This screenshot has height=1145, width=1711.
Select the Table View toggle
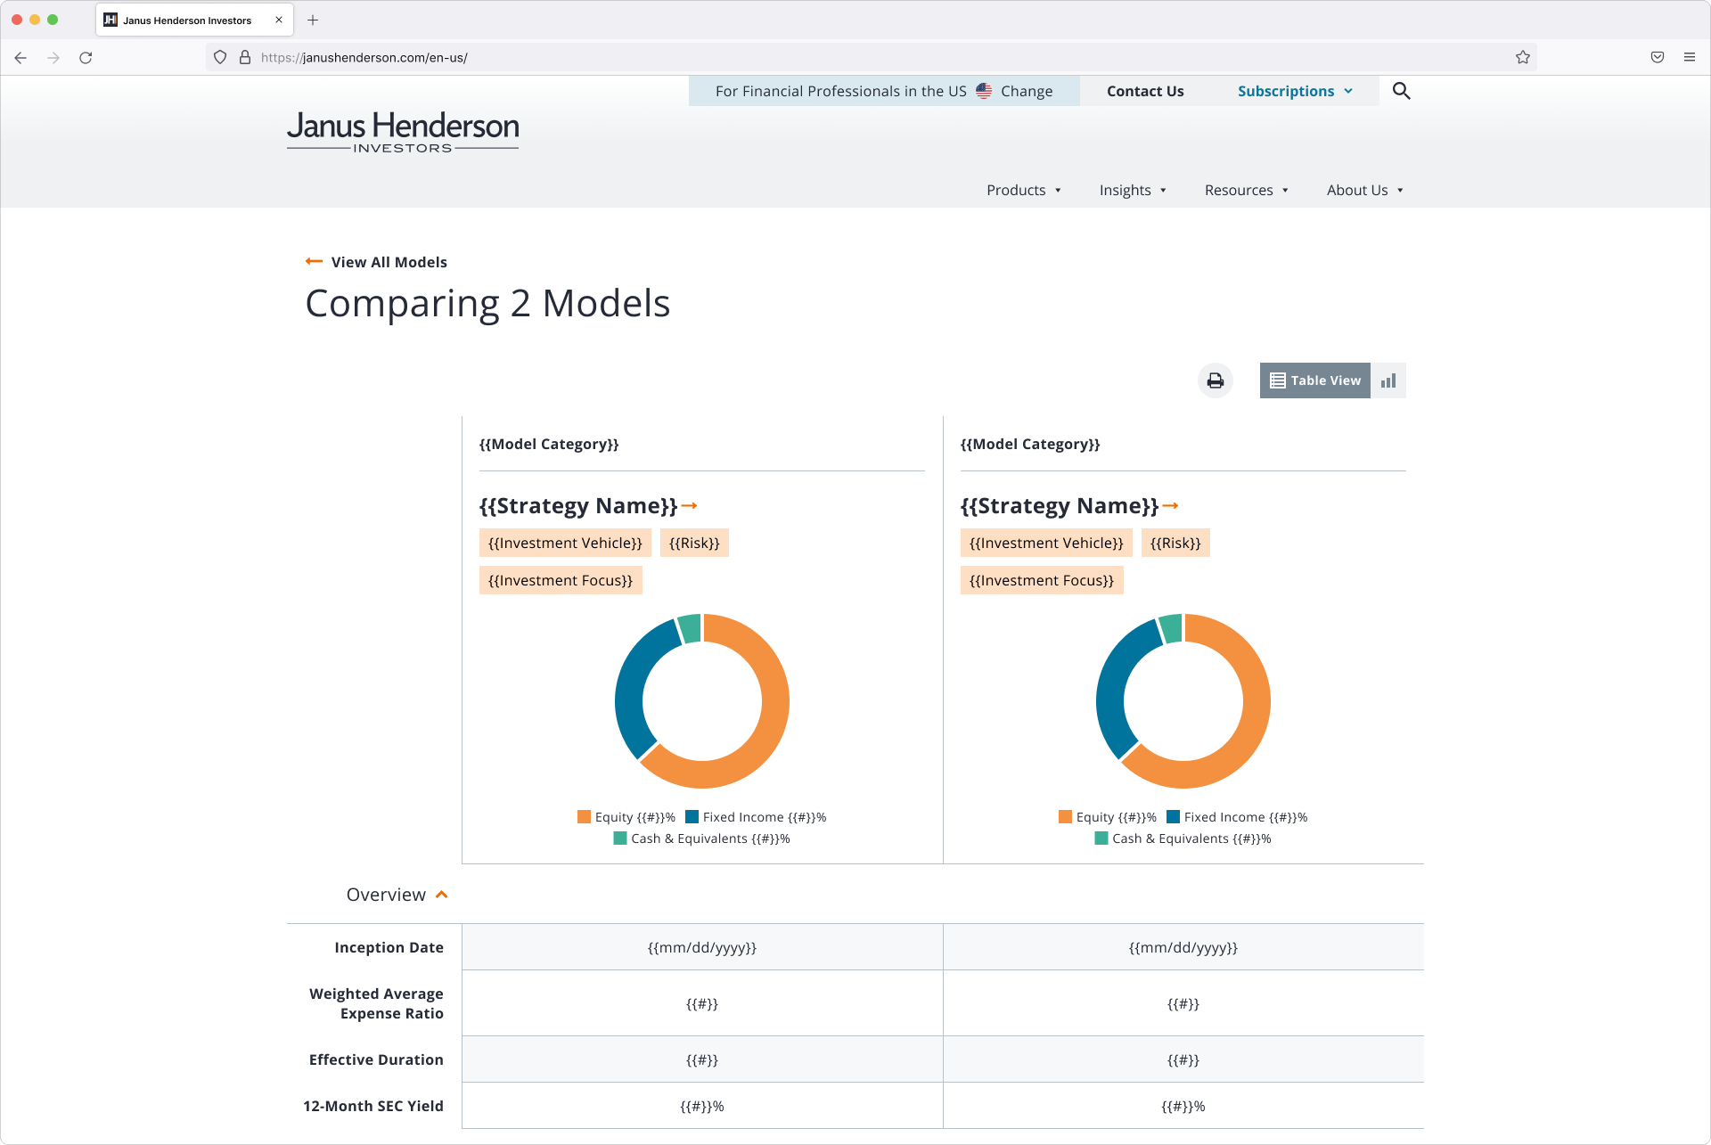1315,380
